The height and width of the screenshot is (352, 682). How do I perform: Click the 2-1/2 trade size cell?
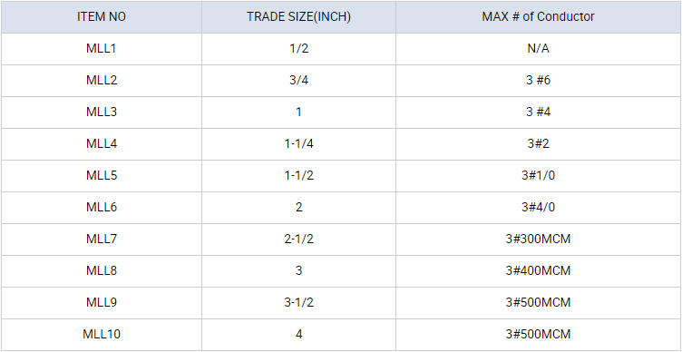[298, 240]
